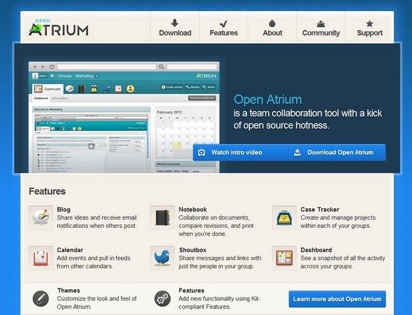The image size is (412, 315).
Task: Open the Shoutbox feature heading
Action: click(193, 249)
